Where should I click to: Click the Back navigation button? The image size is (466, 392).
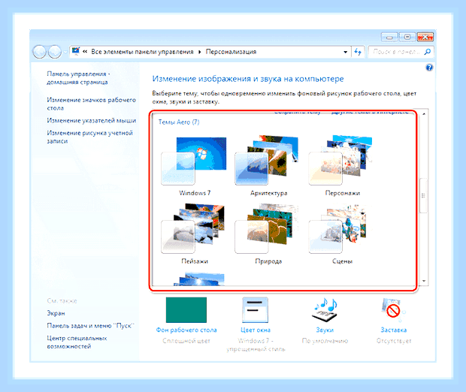click(39, 52)
